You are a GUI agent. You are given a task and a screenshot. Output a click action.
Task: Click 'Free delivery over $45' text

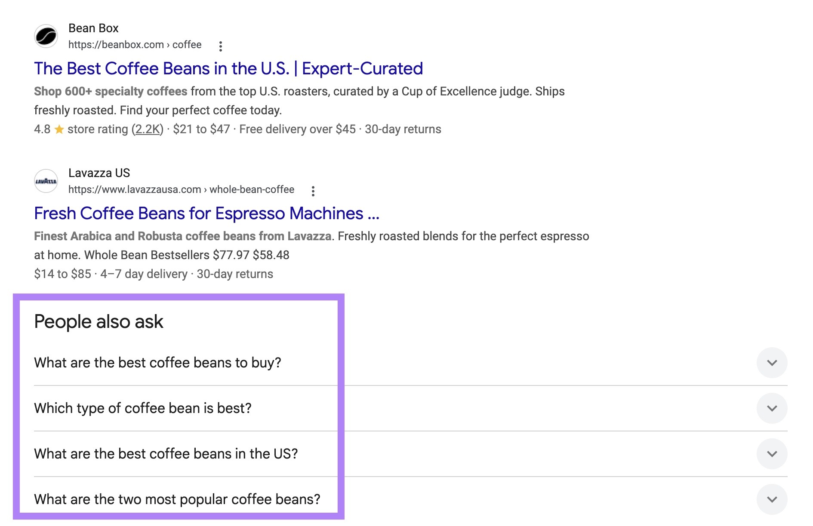tap(298, 129)
